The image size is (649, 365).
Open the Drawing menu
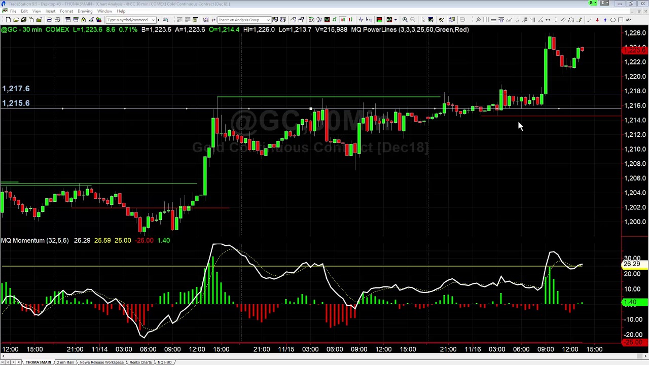pyautogui.click(x=85, y=11)
